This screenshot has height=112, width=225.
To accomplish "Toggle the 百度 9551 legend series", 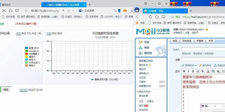I will tap(32, 48).
